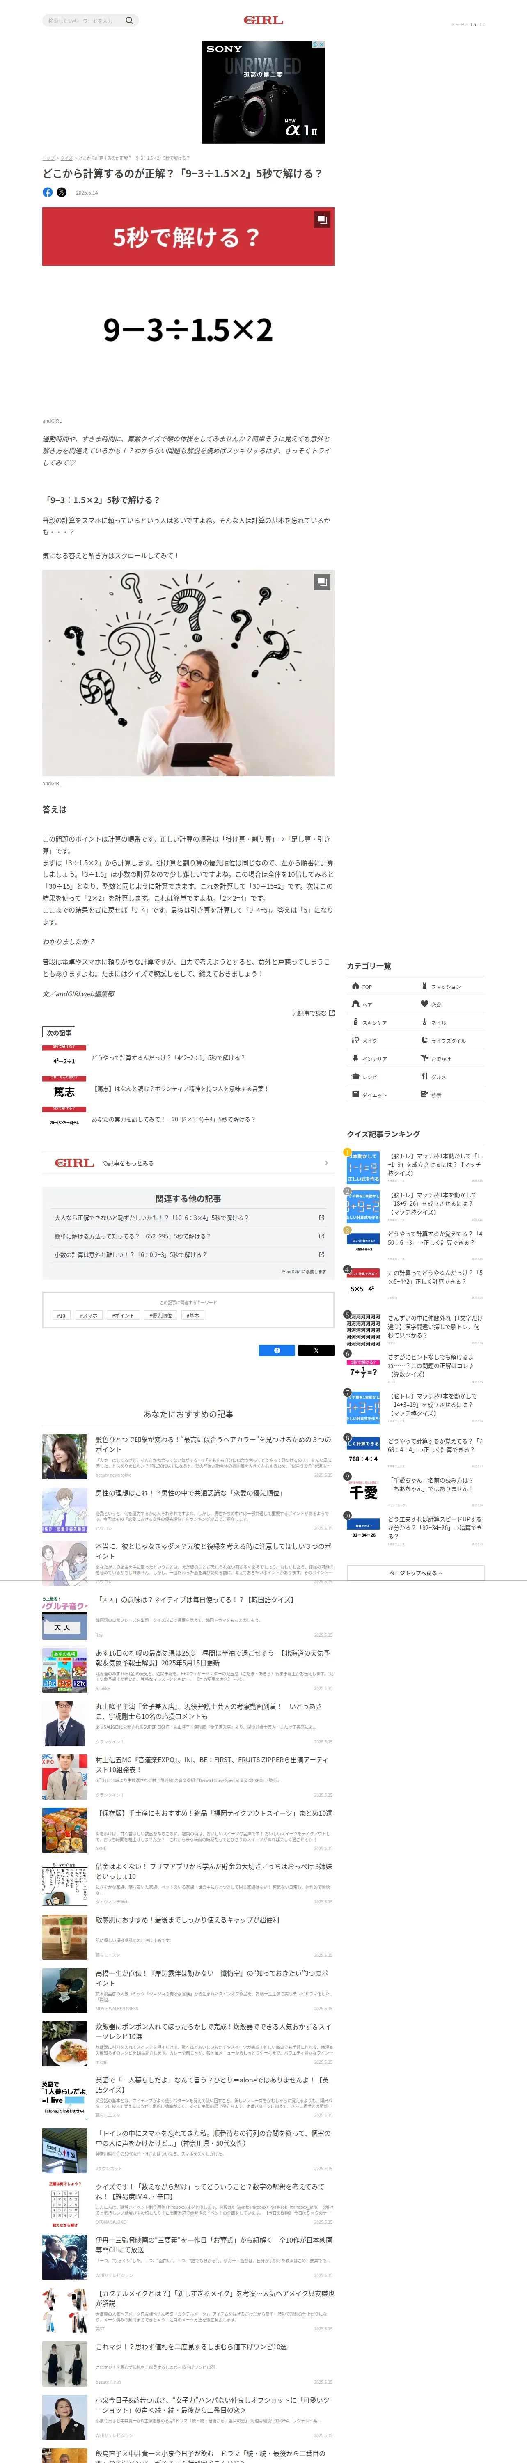The image size is (527, 2463).
Task: Select the #優先順位 keyword tag
Action: click(160, 1316)
